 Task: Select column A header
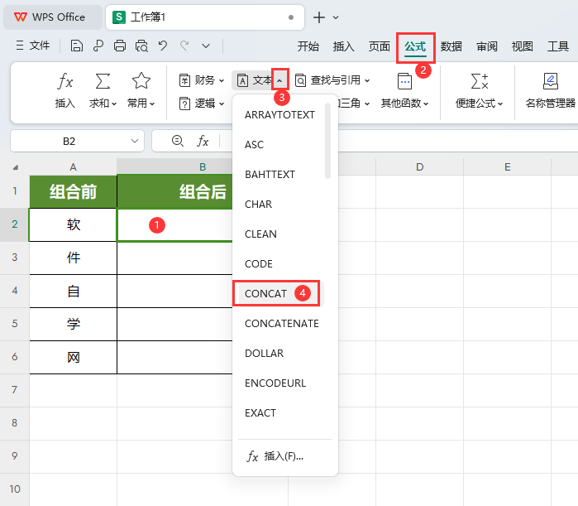coord(73,167)
